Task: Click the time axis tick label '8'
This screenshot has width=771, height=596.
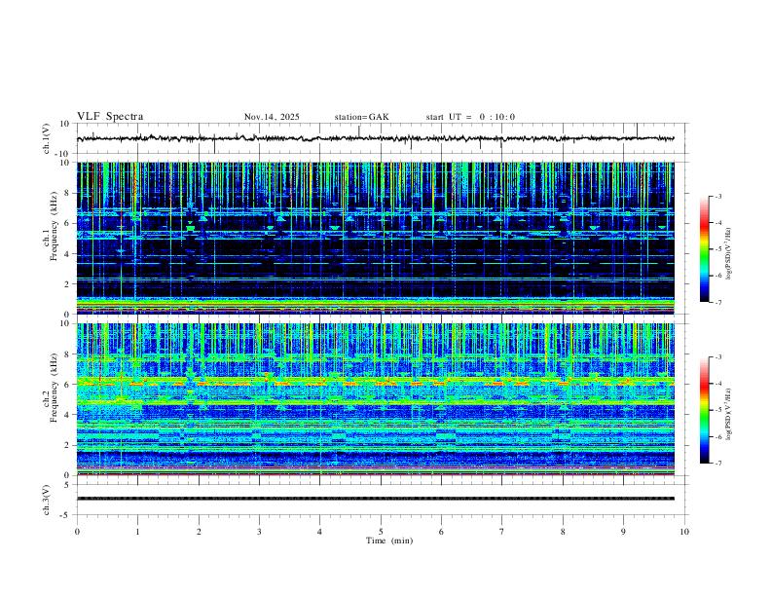Action: pos(563,532)
